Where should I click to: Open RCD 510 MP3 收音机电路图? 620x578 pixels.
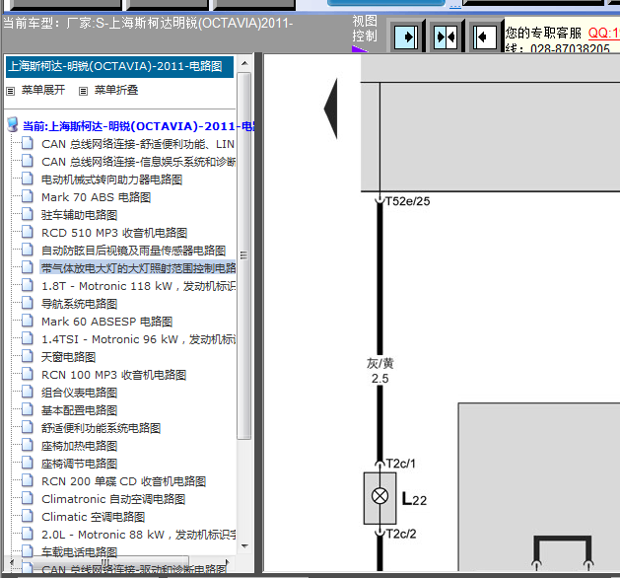(x=114, y=233)
